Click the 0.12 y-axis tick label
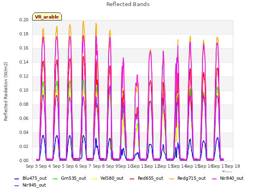 point(24,76)
